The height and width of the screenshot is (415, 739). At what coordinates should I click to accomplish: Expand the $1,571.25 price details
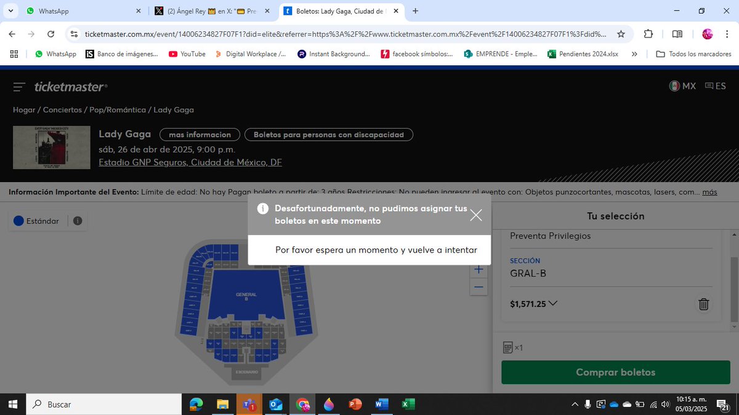click(x=533, y=303)
